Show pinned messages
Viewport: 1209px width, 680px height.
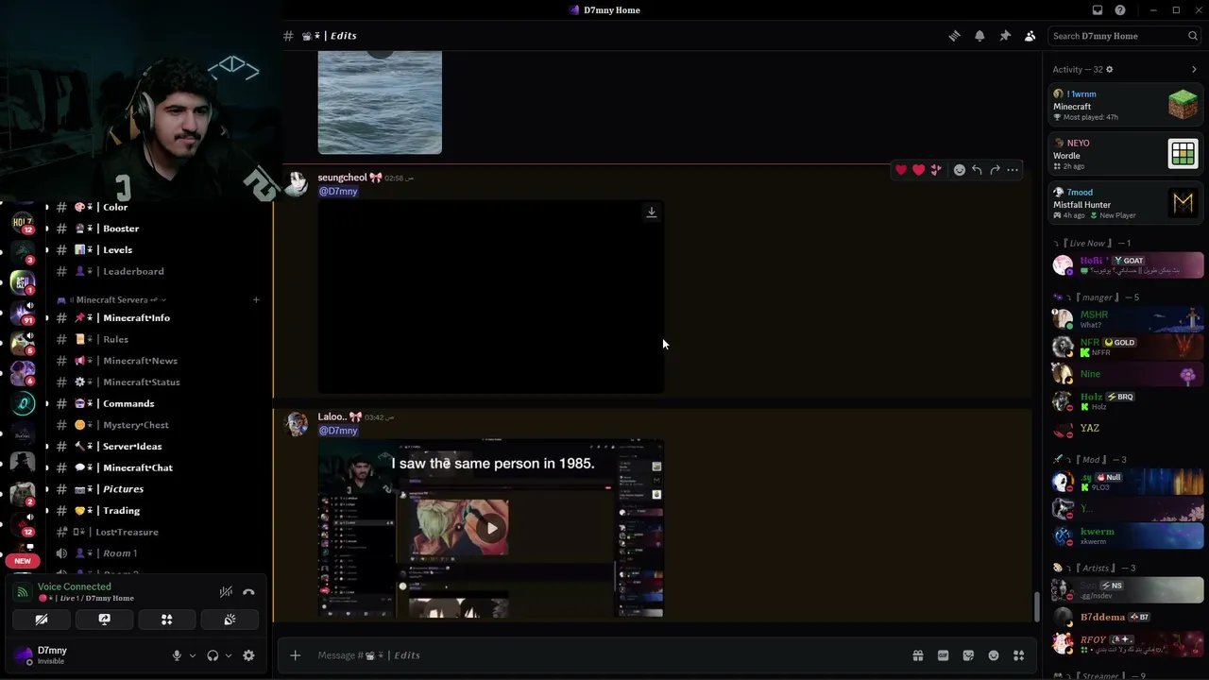[1005, 36]
